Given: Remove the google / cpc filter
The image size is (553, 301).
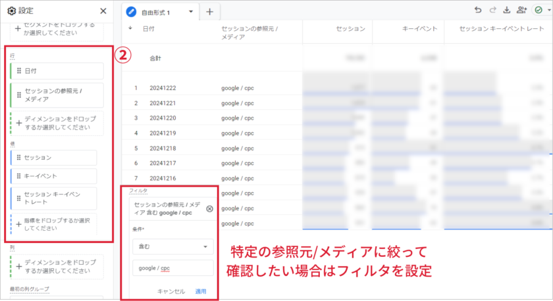Looking at the screenshot, I should [209, 208].
